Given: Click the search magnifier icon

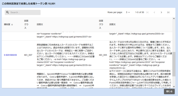Looking at the screenshot, I should point(7,12).
